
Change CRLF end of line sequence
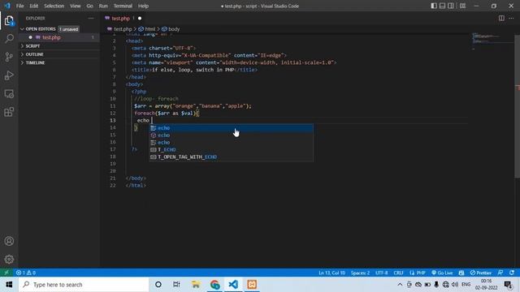[399, 273]
